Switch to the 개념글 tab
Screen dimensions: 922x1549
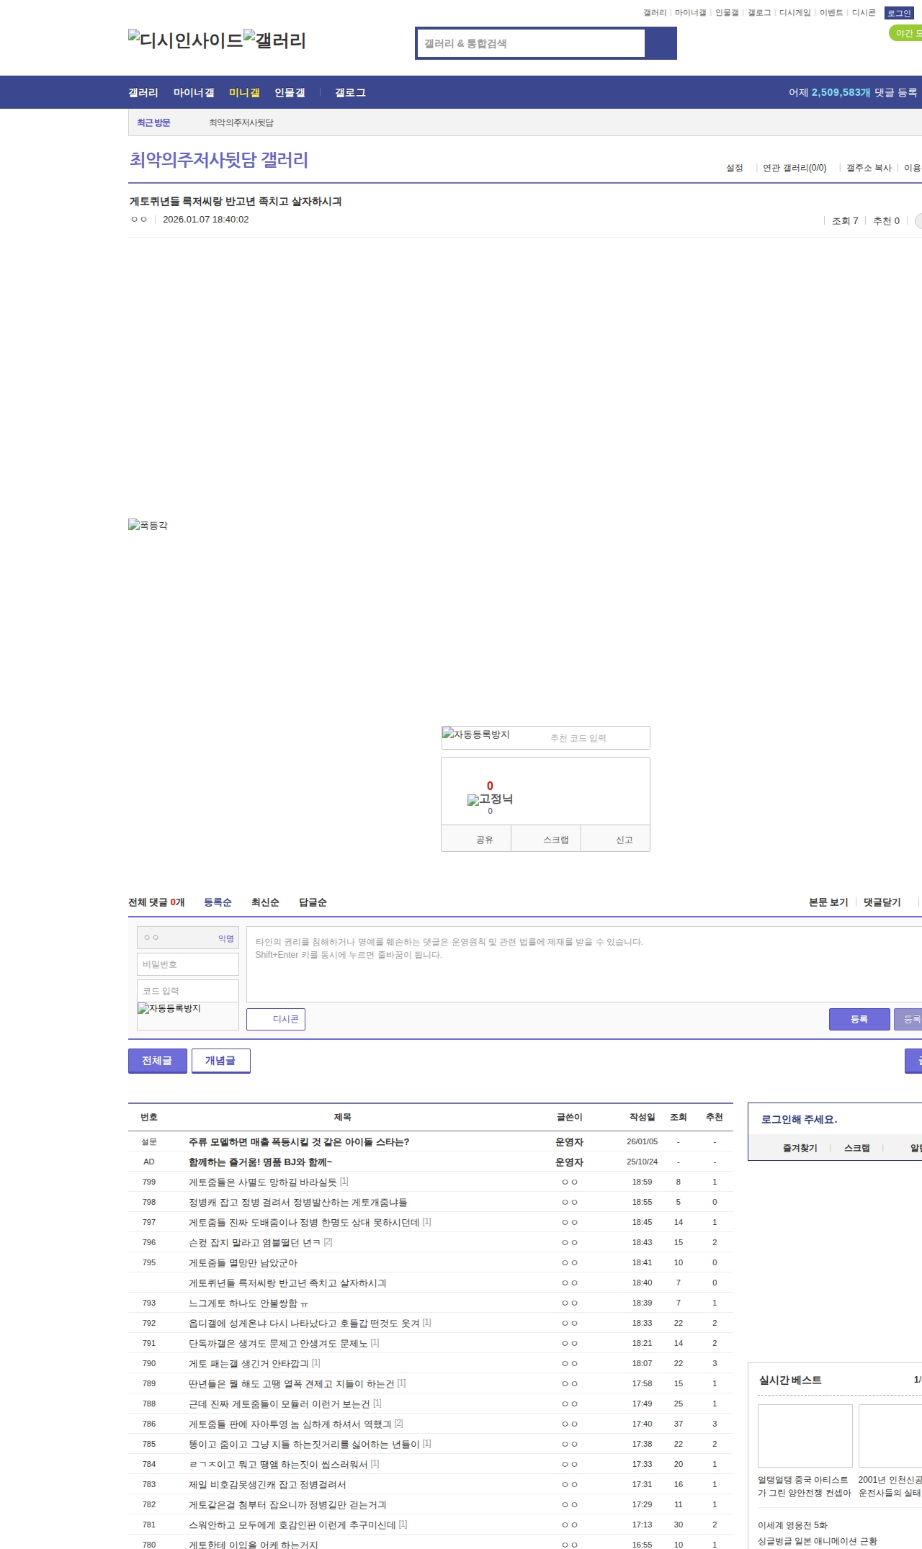pyautogui.click(x=220, y=1061)
